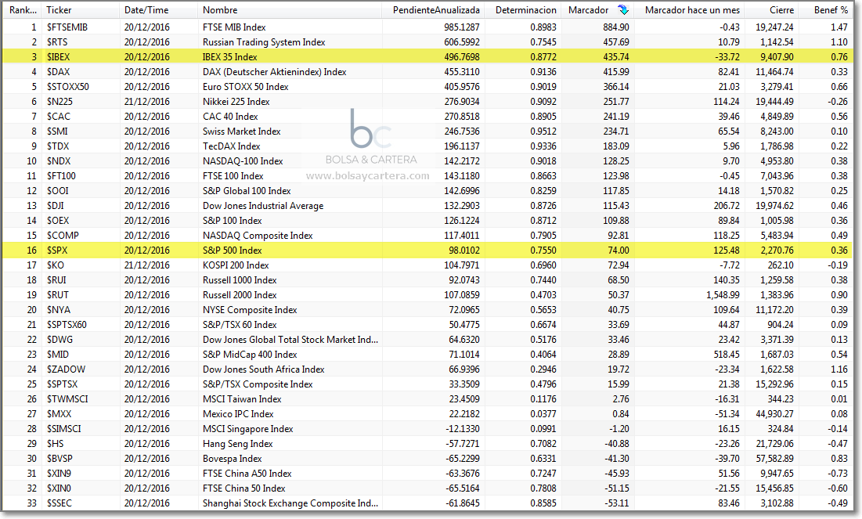Image resolution: width=862 pixels, height=519 pixels.
Task: Sort by the Cierre column header
Action: tap(771, 10)
